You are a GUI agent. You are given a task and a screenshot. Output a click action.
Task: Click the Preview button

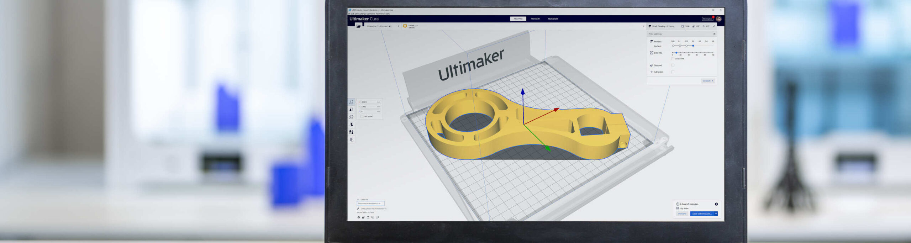(x=682, y=214)
